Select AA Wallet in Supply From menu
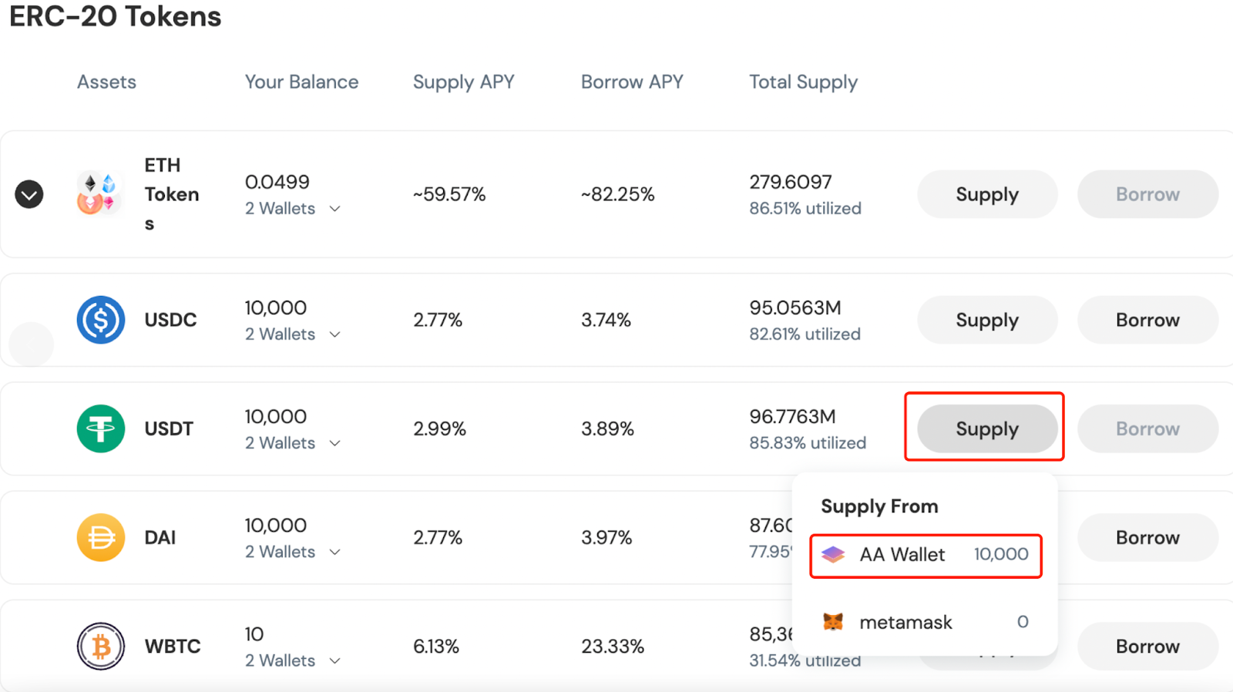Viewport: 1233px width, 692px height. click(x=926, y=555)
